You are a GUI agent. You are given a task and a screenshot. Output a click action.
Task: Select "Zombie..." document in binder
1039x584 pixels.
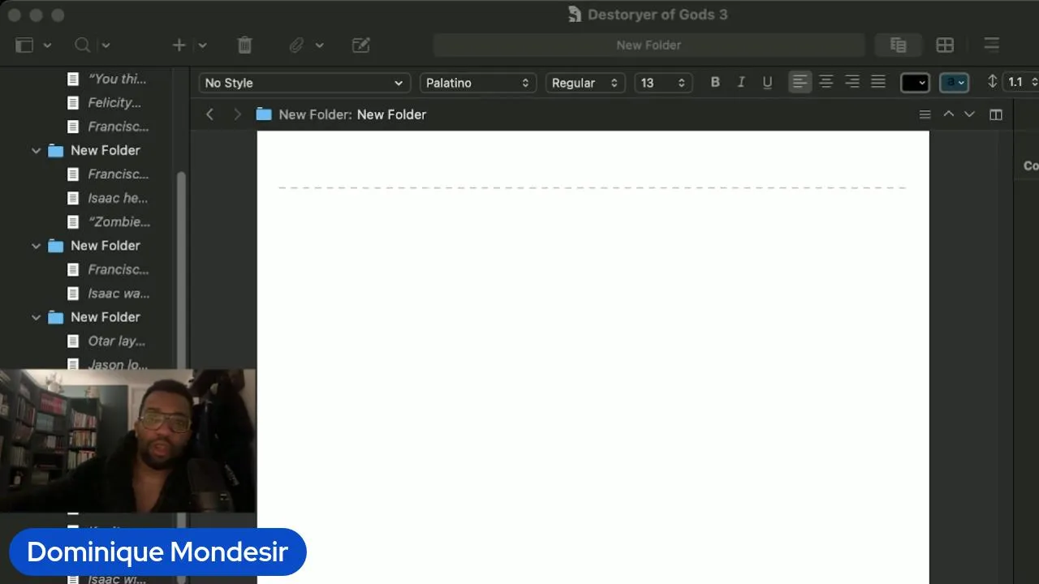[119, 221]
